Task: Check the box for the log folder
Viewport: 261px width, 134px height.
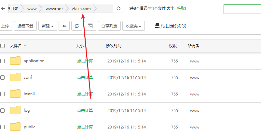Action: (2, 110)
